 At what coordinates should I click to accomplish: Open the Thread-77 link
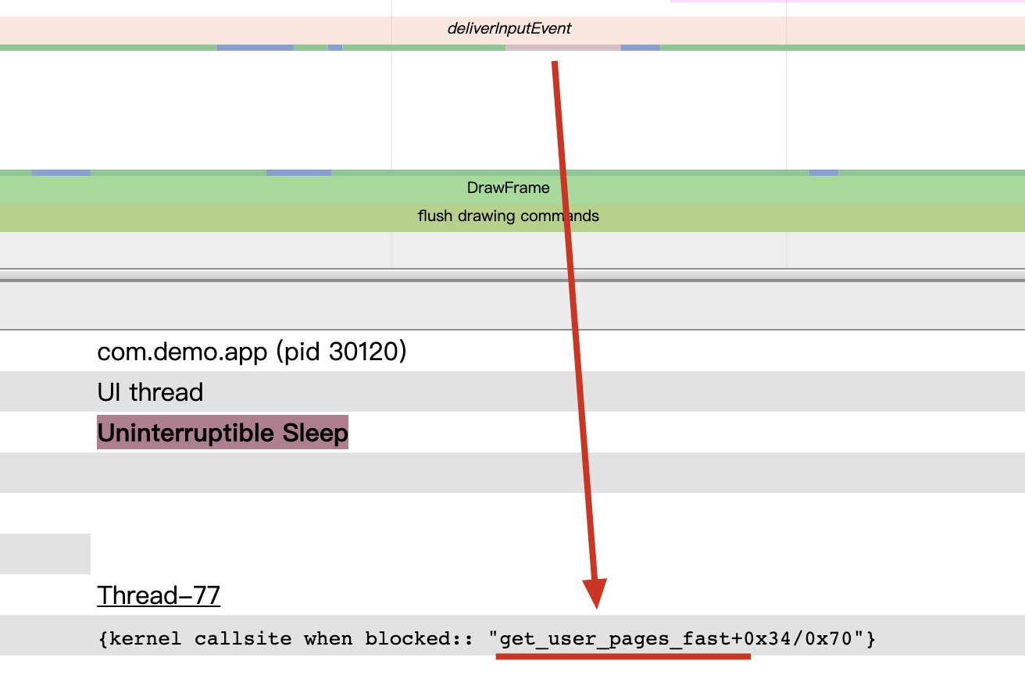158,595
